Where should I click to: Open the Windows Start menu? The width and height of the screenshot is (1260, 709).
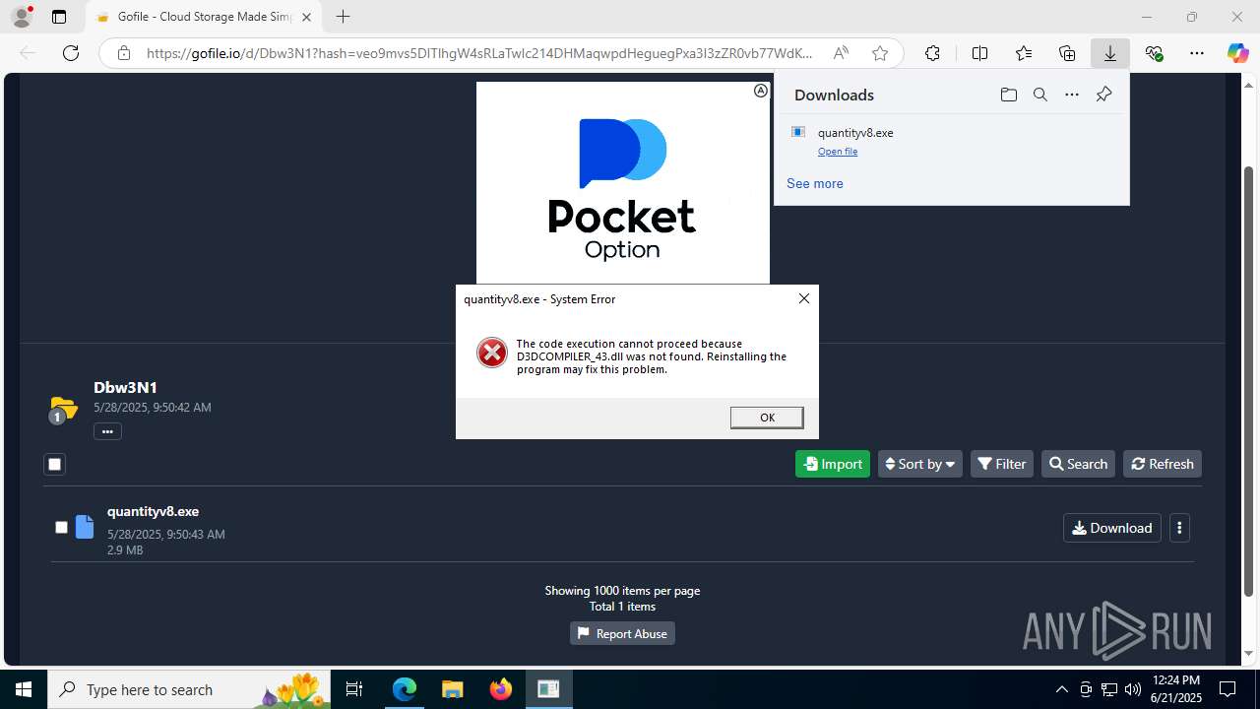(x=24, y=689)
